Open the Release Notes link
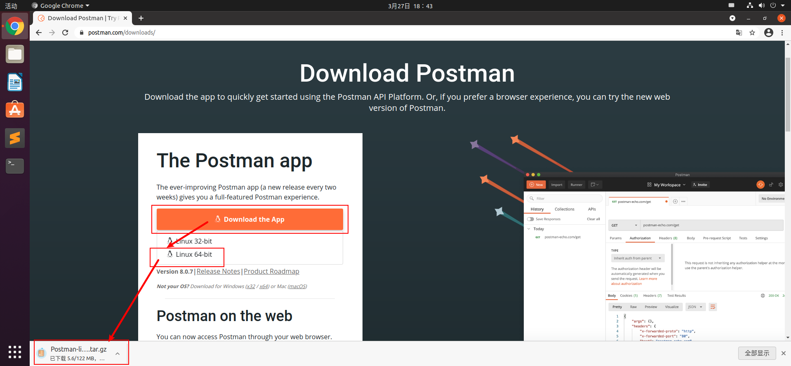Viewport: 791px width, 366px height. 218,271
